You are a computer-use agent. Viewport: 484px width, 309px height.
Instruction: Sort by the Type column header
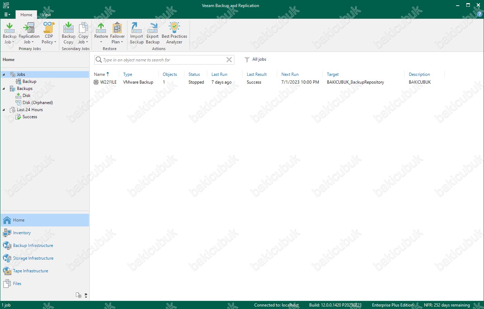click(x=128, y=74)
